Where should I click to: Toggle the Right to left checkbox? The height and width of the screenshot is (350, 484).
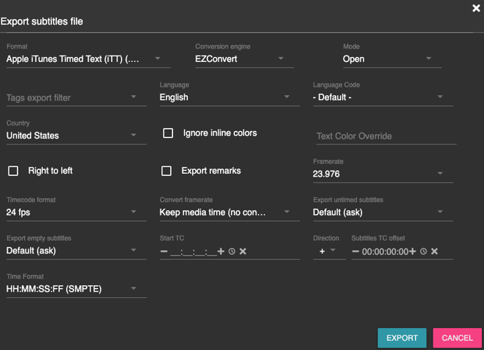click(x=13, y=171)
